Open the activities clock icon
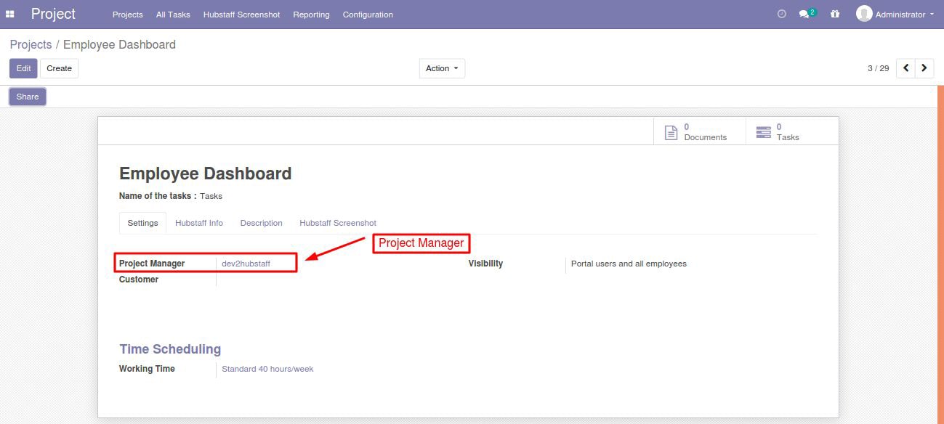The image size is (944, 424). (782, 14)
